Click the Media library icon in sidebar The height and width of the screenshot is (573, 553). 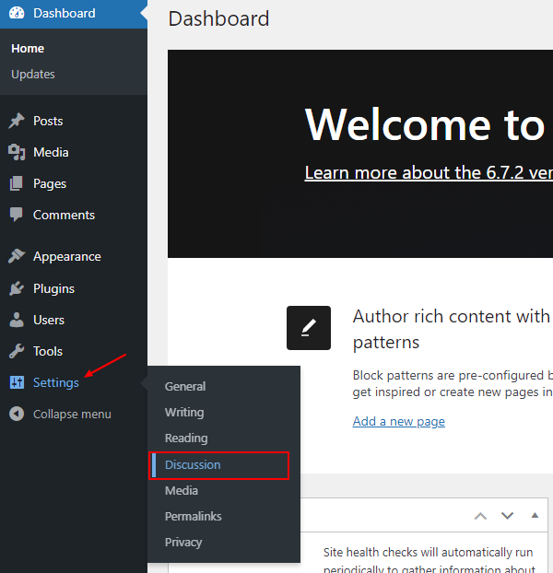17,152
